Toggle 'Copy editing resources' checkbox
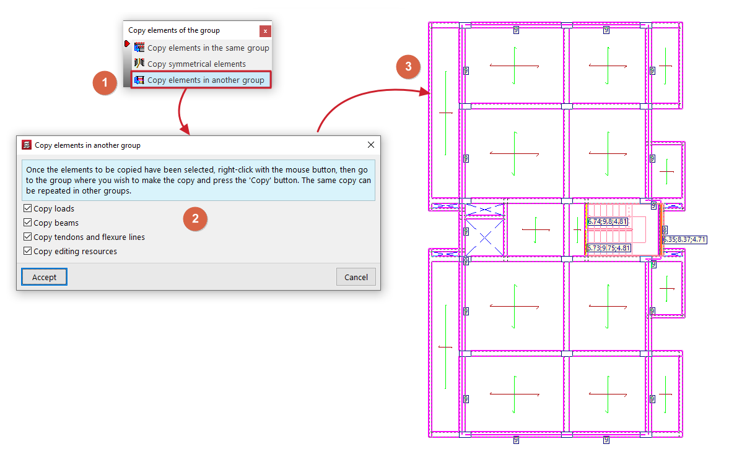Screen dimensions: 729x452 point(27,251)
